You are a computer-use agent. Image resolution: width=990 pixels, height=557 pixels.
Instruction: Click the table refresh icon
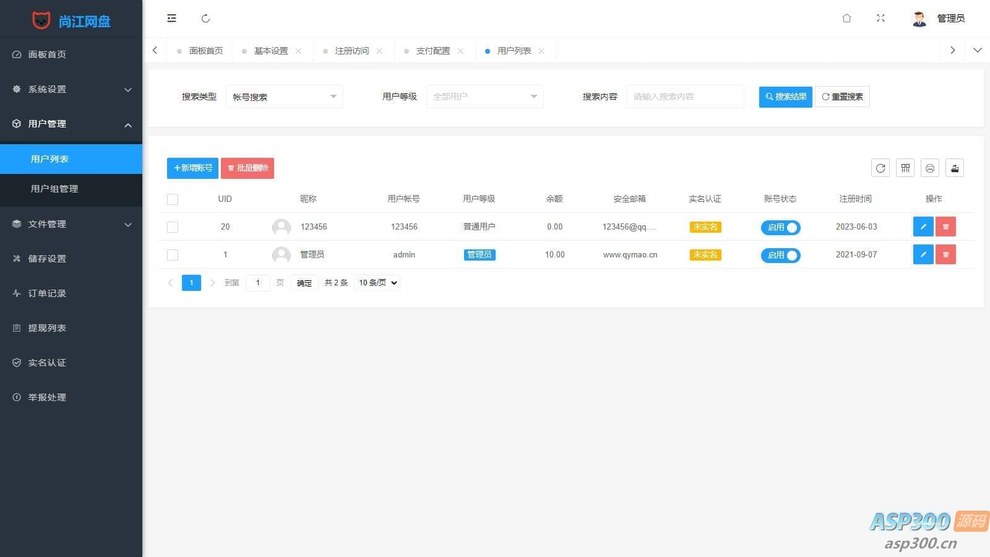[880, 168]
